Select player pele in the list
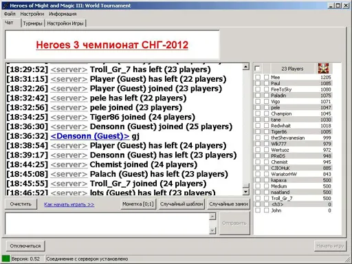 click(275, 107)
